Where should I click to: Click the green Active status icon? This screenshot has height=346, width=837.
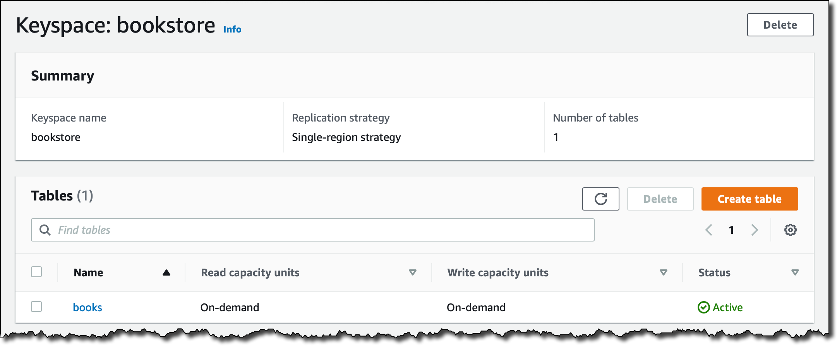(x=703, y=307)
